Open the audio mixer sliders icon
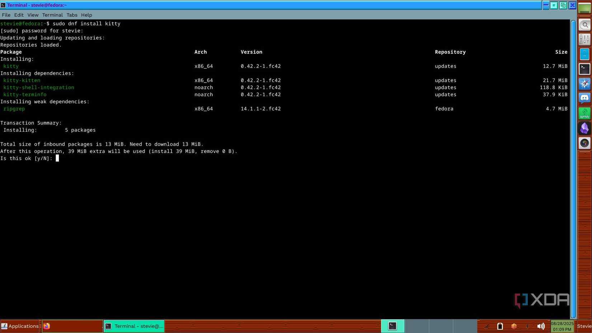The width and height of the screenshot is (592, 333). [x=584, y=39]
